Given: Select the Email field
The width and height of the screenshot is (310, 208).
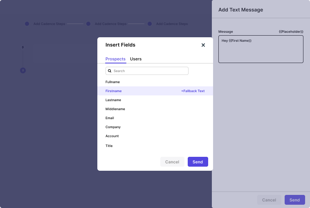Looking at the screenshot, I should [x=155, y=118].
